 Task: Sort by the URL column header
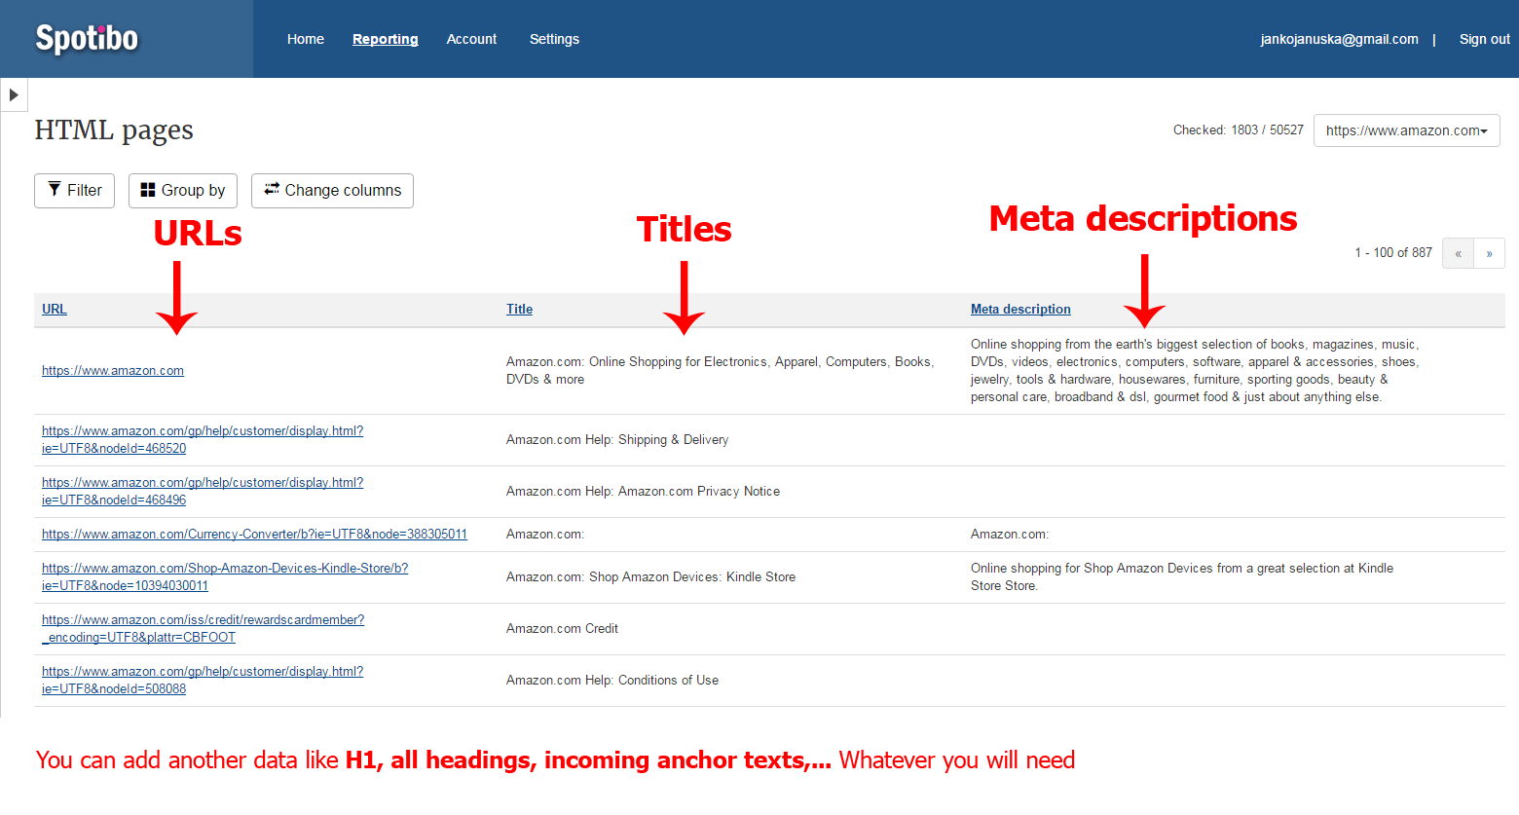(x=55, y=309)
